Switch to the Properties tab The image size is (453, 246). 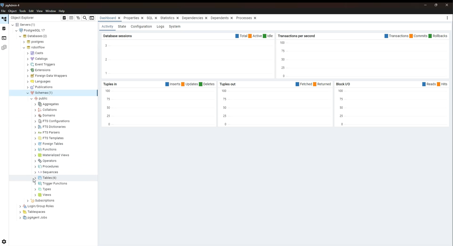tap(131, 18)
